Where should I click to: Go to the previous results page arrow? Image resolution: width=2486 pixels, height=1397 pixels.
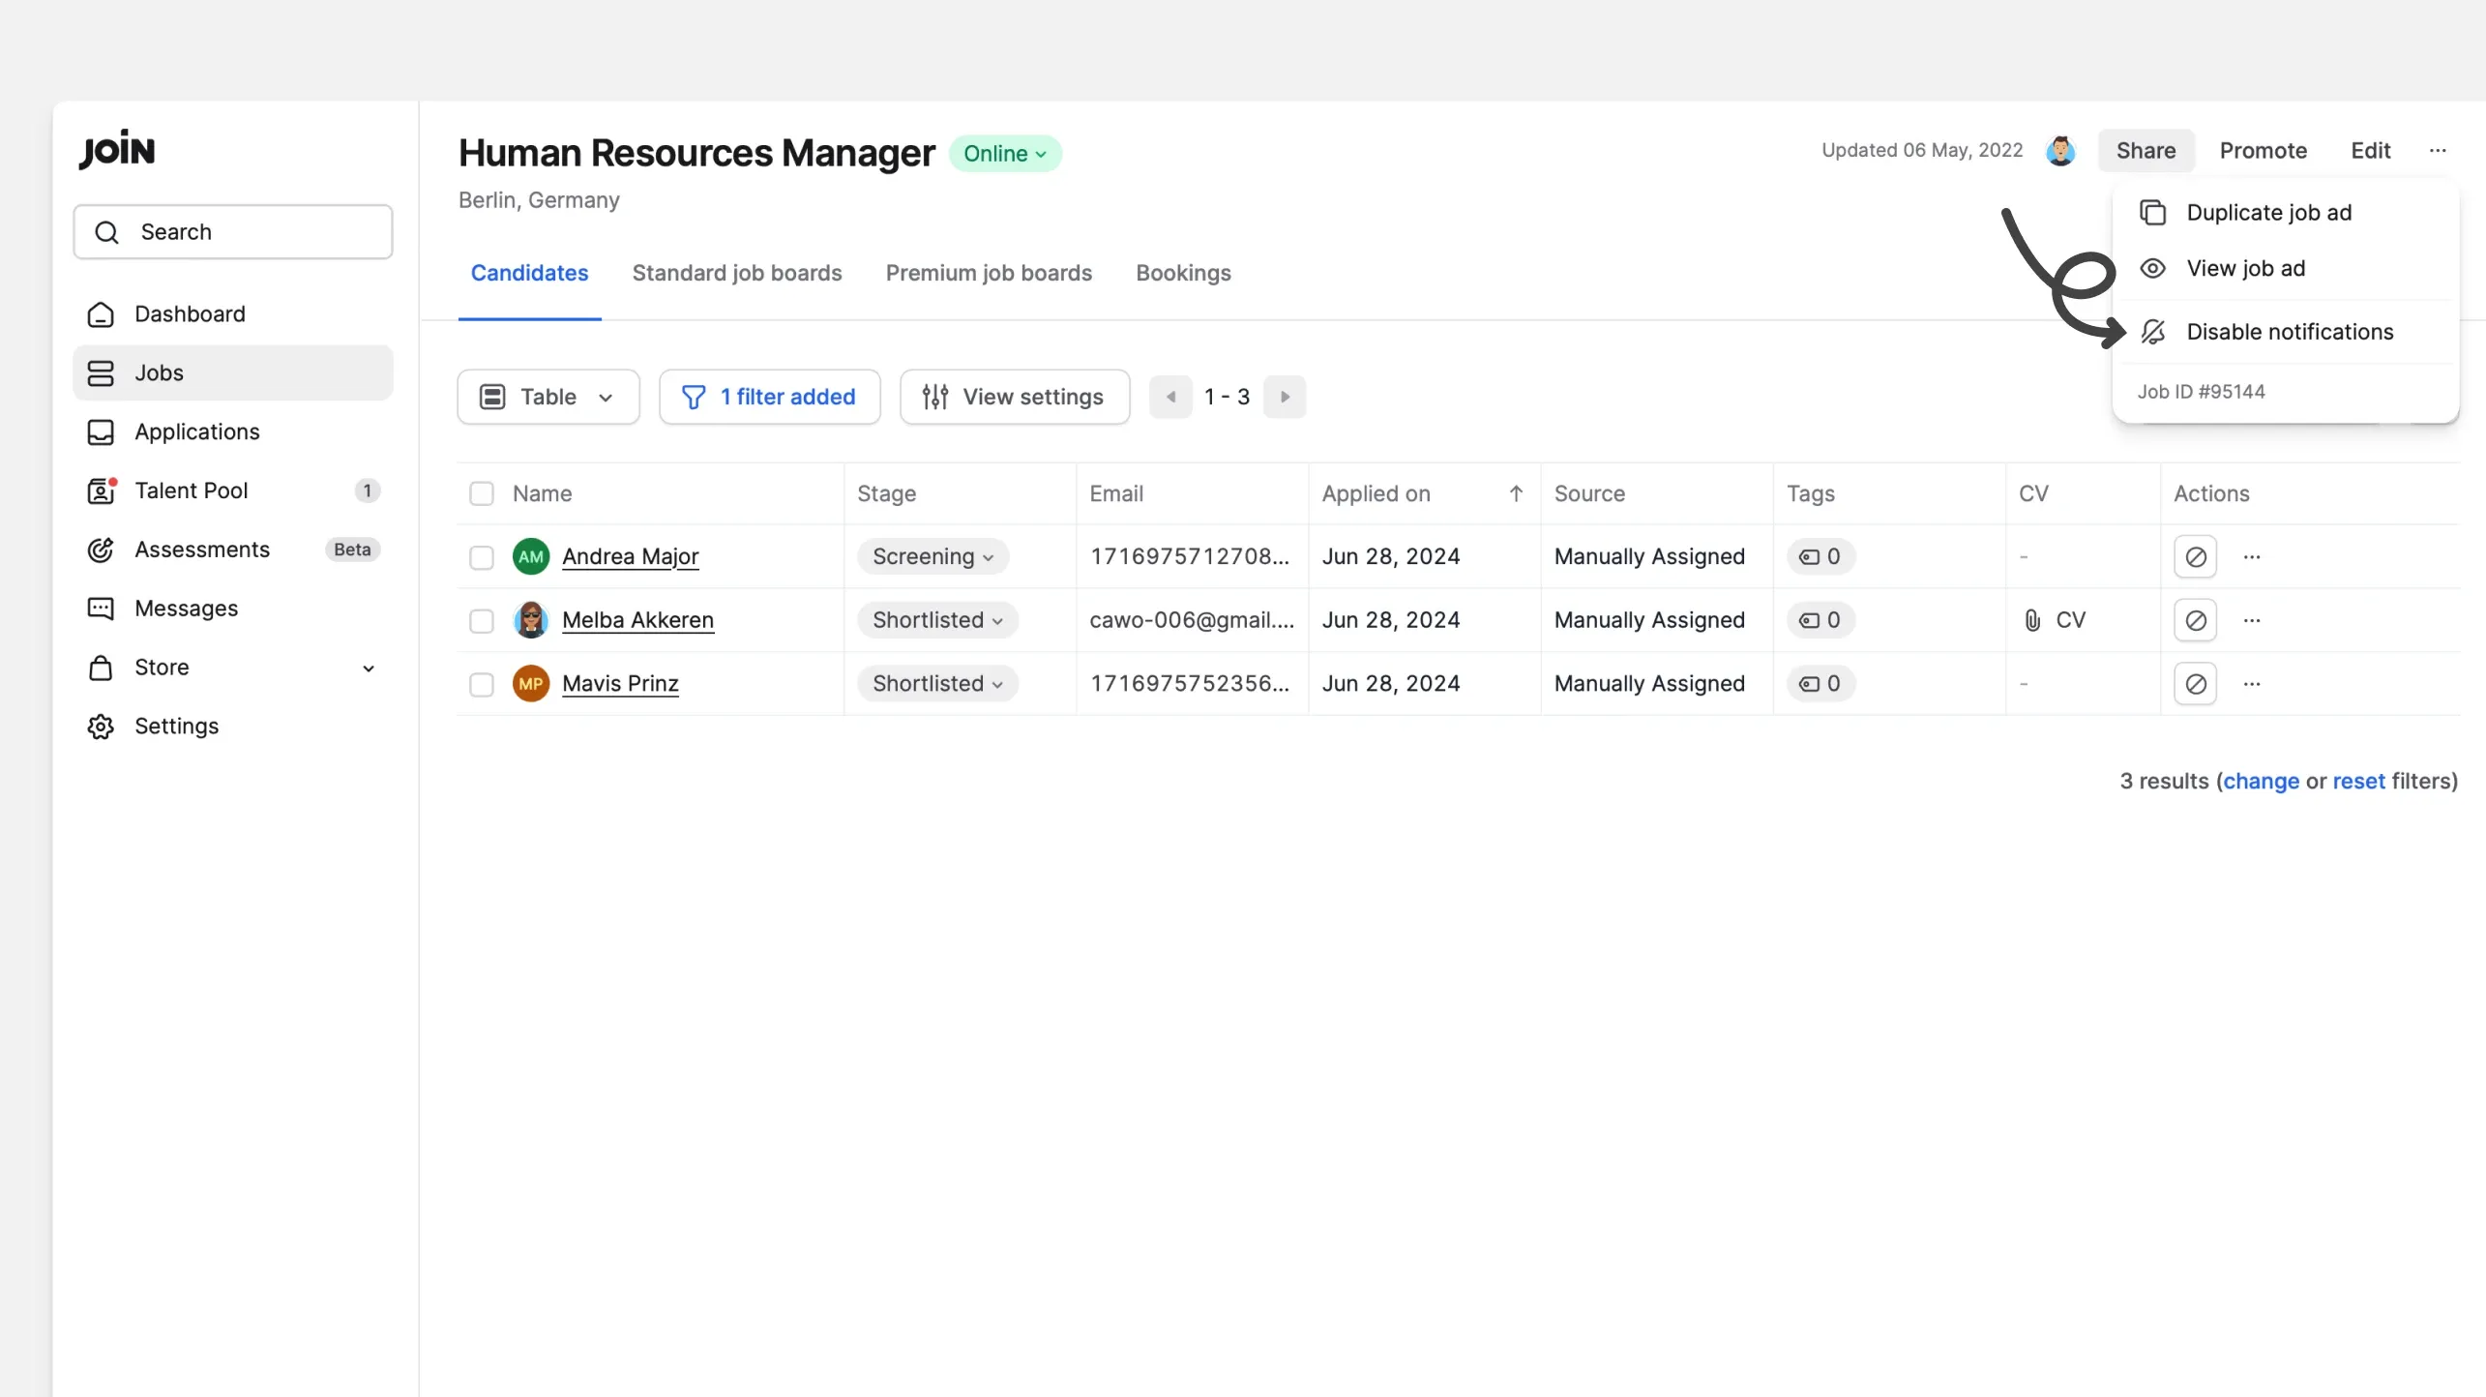[x=1170, y=397]
